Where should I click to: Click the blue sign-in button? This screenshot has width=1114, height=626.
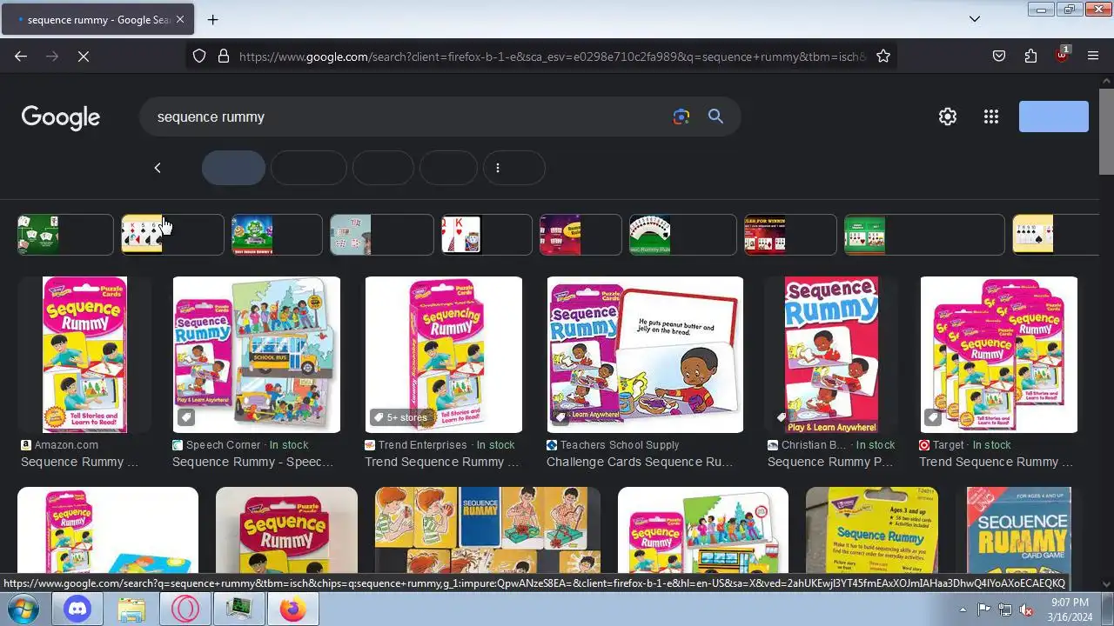click(1054, 117)
